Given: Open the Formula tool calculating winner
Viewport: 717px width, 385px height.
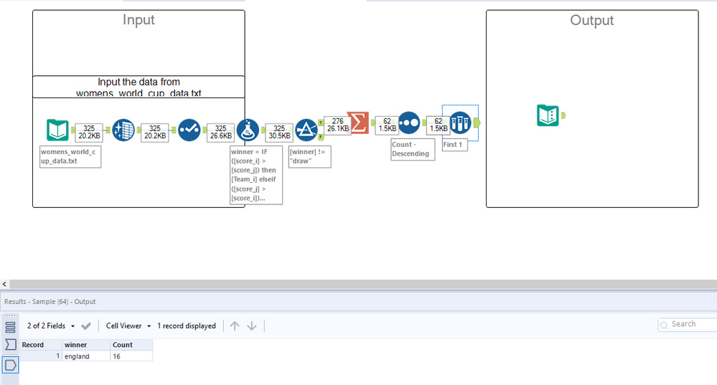Looking at the screenshot, I should pyautogui.click(x=248, y=130).
